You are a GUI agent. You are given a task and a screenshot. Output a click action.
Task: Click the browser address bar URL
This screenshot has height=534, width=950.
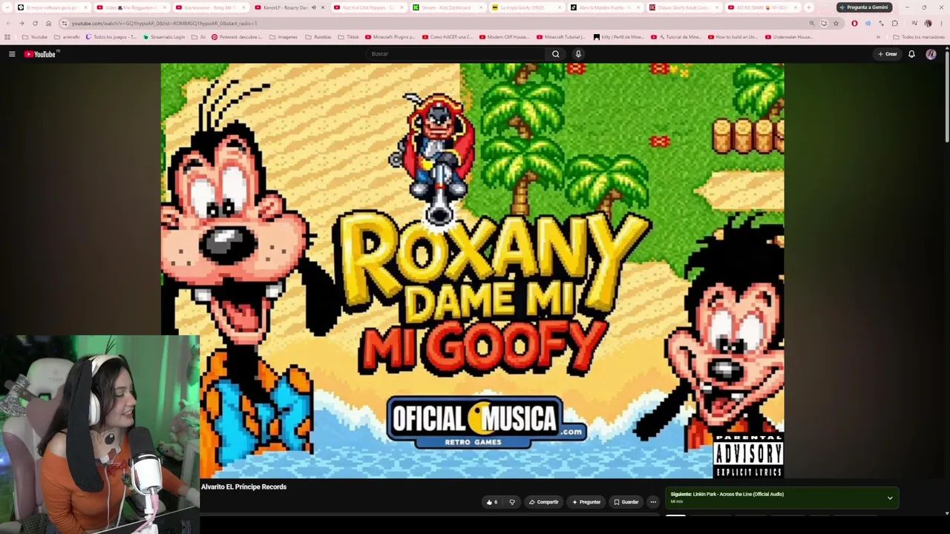pos(164,24)
